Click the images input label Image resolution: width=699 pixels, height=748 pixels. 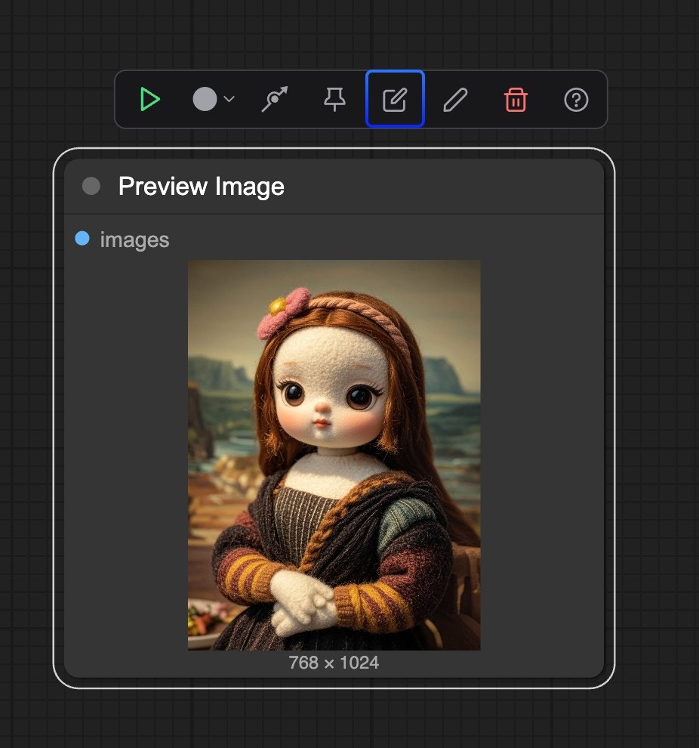click(134, 240)
